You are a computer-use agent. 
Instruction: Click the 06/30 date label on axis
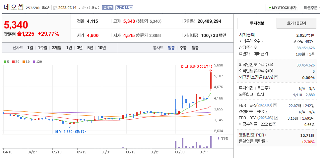180,152
